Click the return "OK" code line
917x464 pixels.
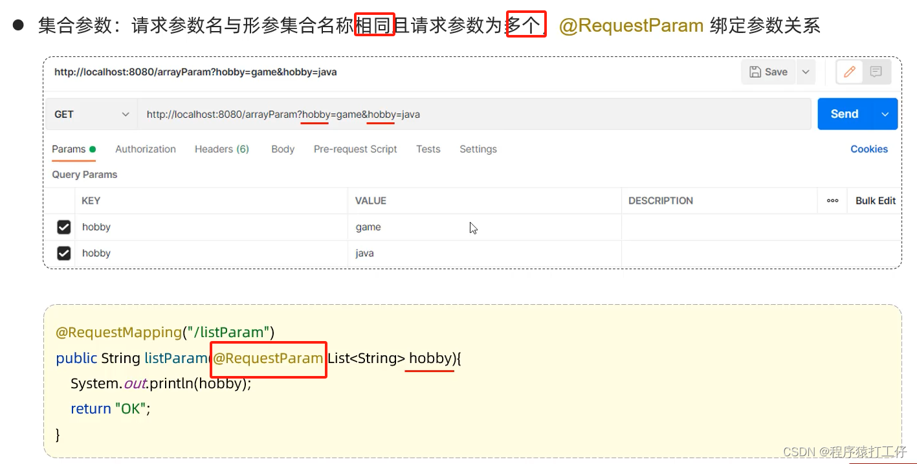111,408
